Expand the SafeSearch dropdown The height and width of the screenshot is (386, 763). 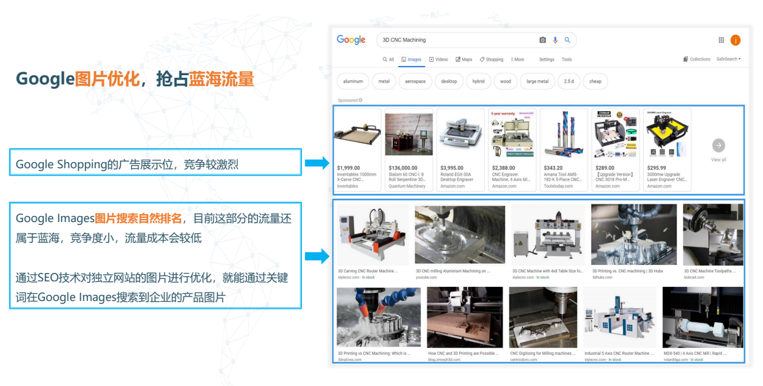point(729,59)
